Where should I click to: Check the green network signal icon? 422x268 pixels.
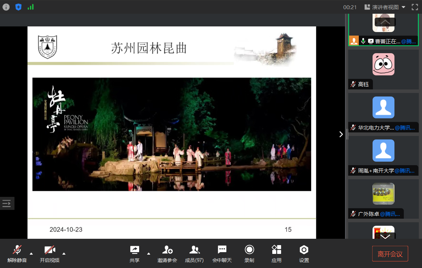point(31,7)
